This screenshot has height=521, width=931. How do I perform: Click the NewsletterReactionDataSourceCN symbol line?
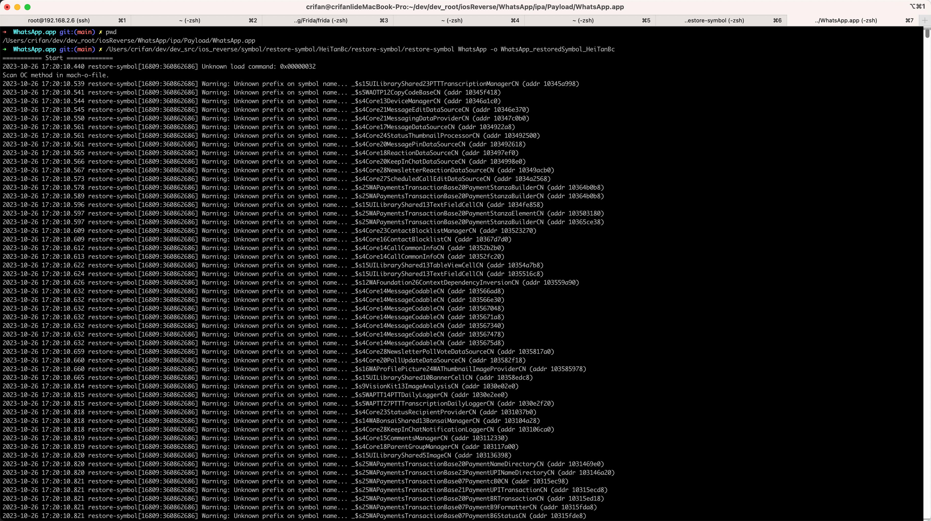point(278,171)
